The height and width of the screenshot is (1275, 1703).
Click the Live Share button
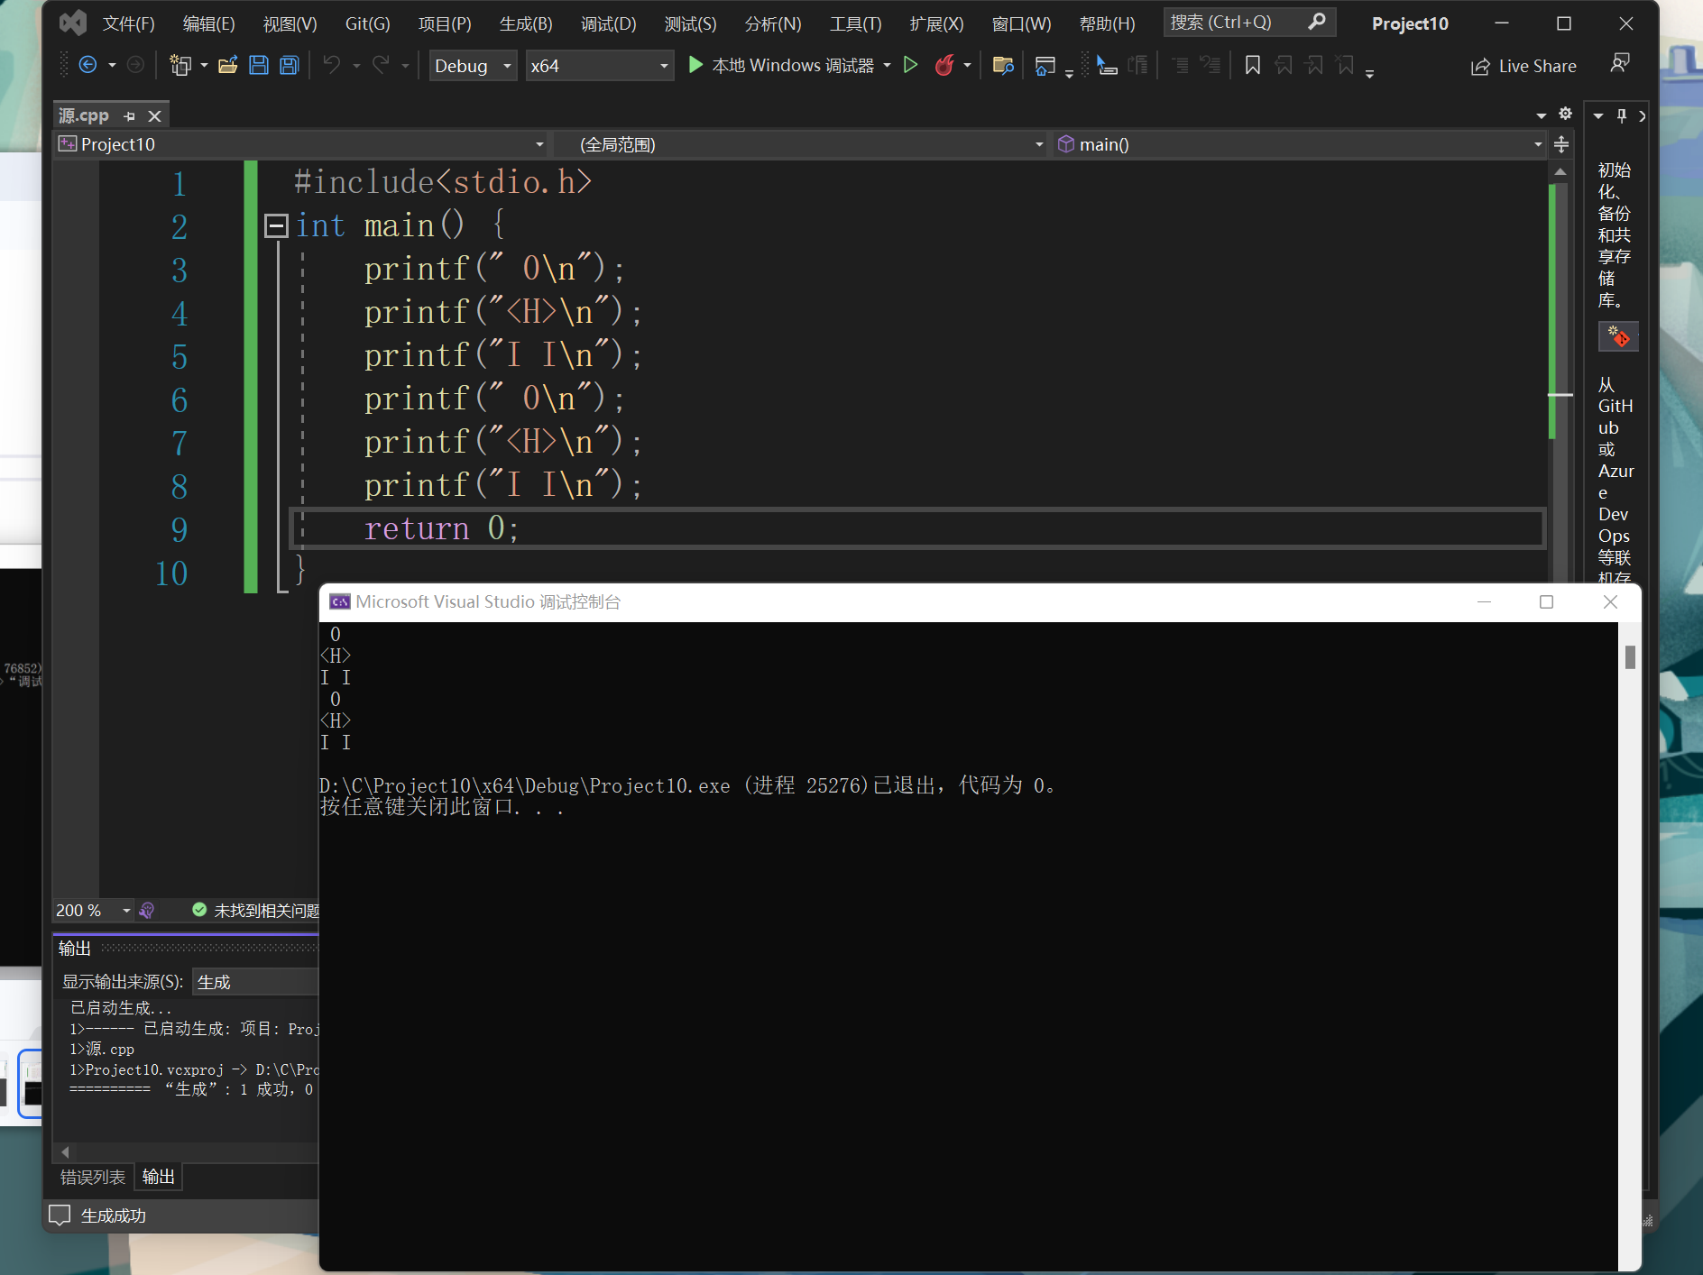1523,66
